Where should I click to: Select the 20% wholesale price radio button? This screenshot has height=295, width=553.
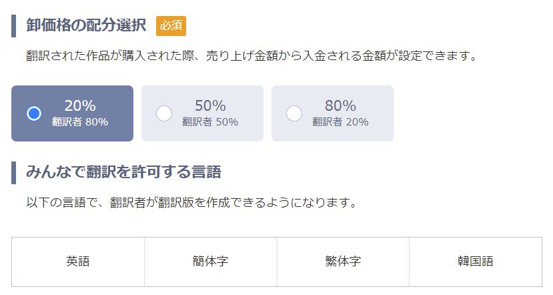point(34,113)
